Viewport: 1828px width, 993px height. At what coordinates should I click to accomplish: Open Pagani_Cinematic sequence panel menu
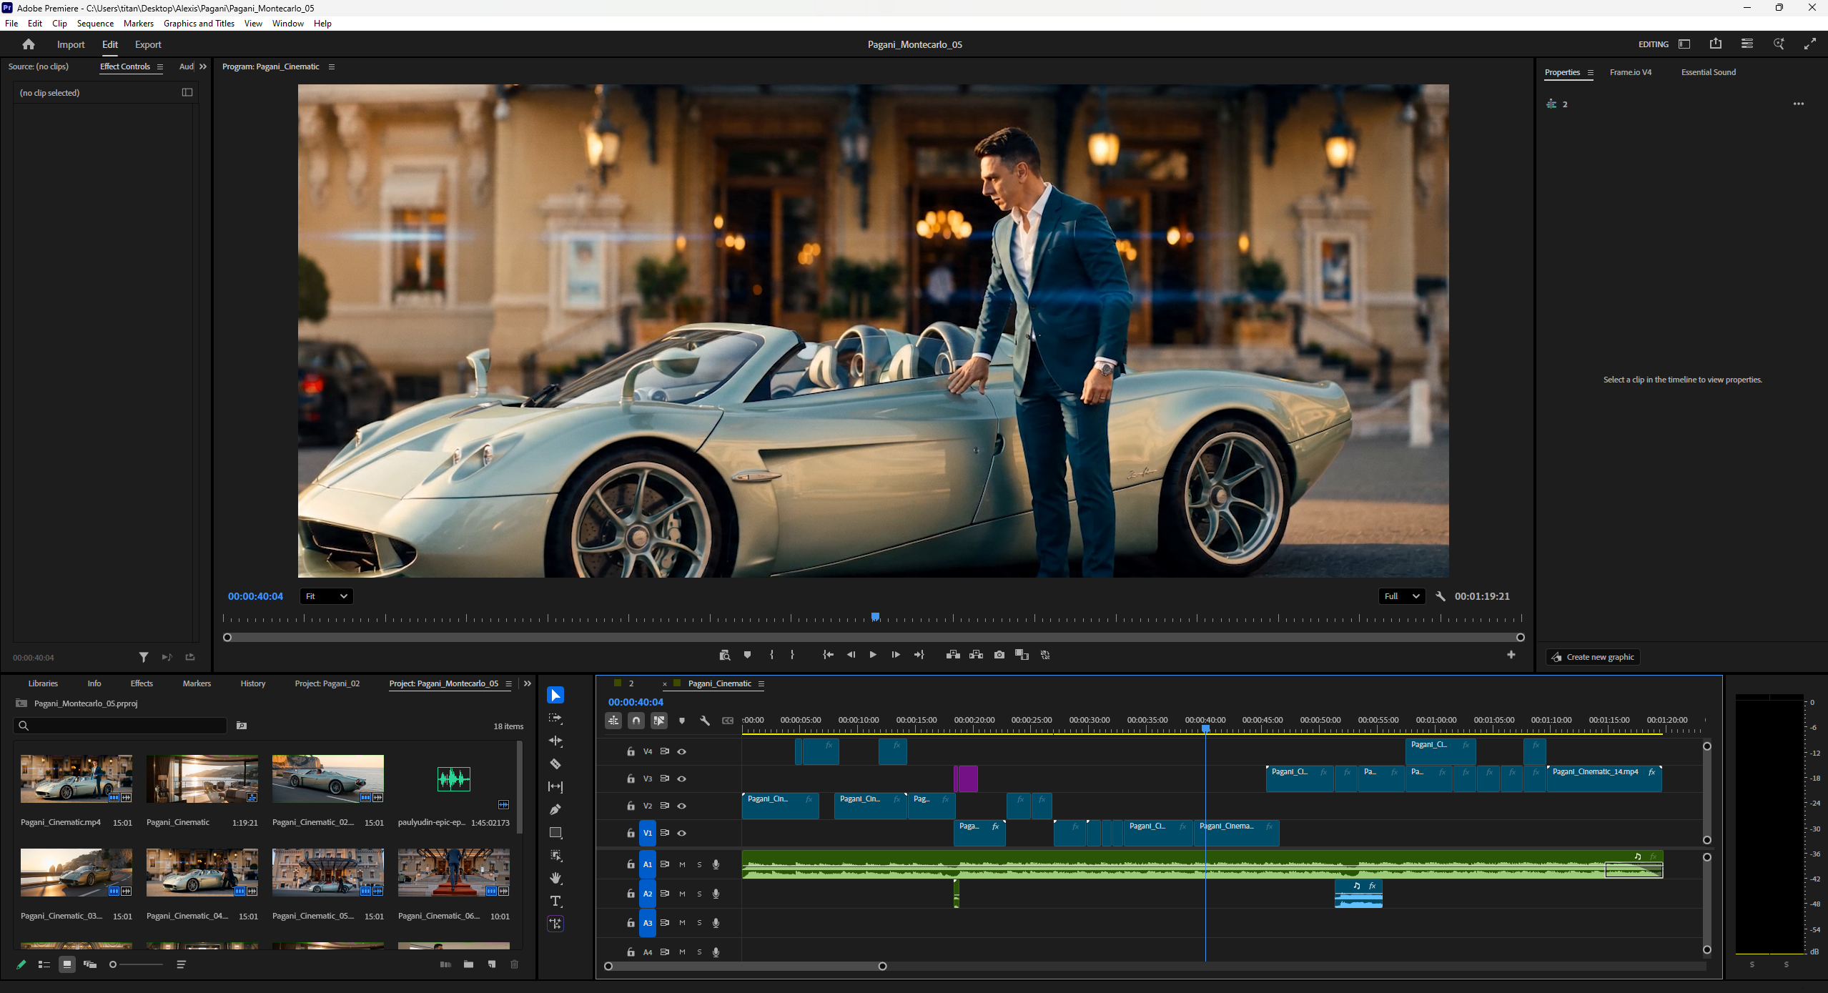tap(761, 683)
